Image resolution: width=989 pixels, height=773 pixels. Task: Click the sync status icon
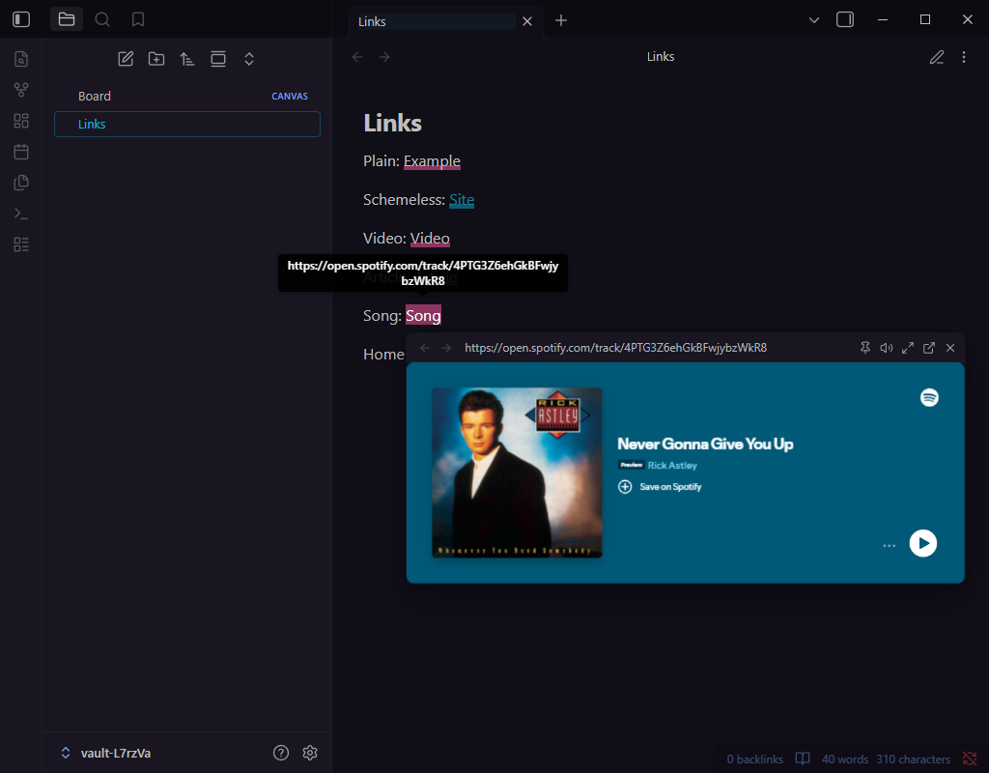pyautogui.click(x=970, y=759)
